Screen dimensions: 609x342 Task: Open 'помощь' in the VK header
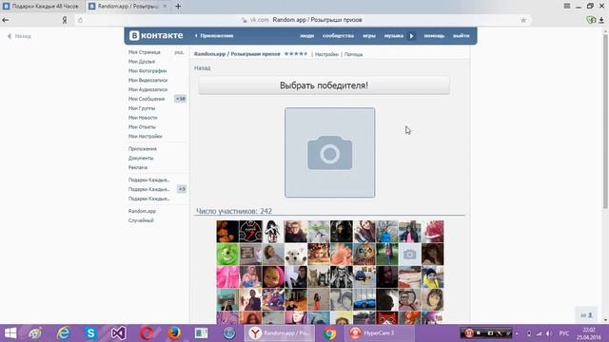point(434,36)
